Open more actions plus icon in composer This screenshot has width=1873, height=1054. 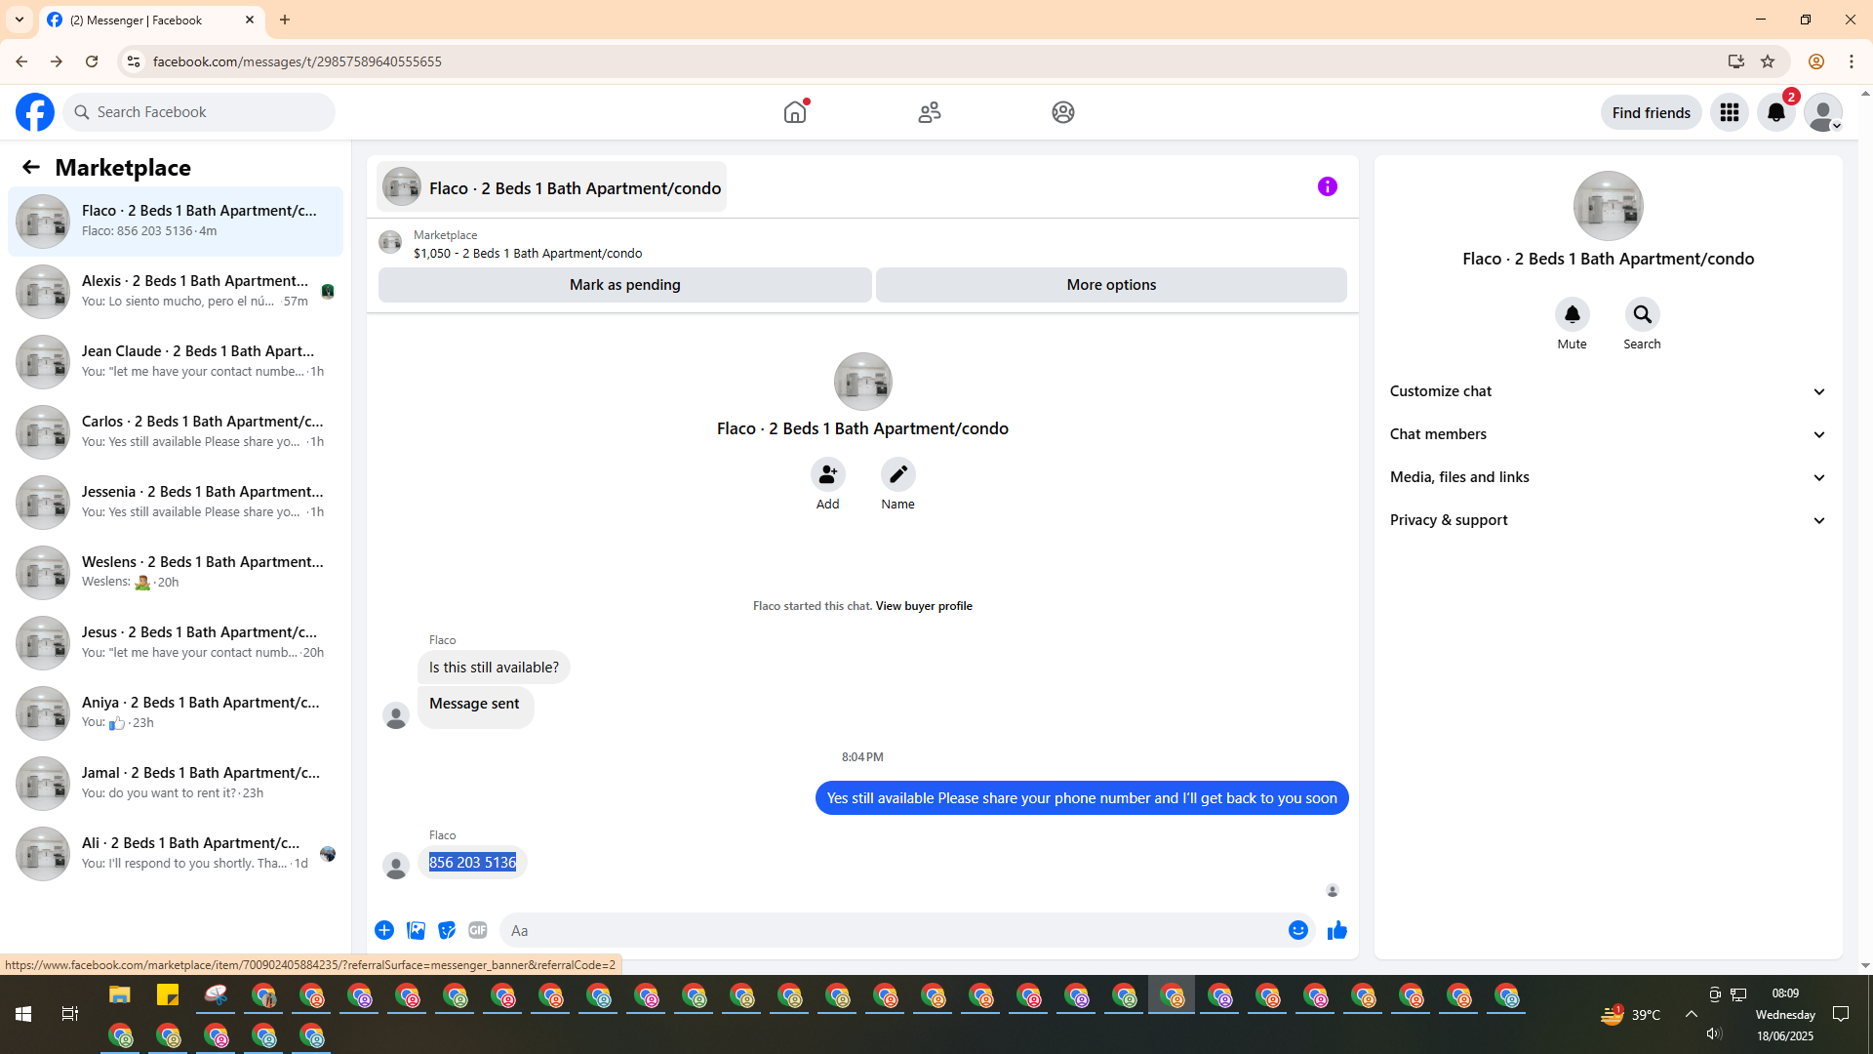click(384, 930)
